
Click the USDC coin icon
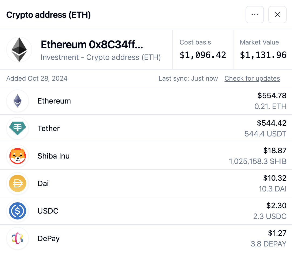[18, 211]
